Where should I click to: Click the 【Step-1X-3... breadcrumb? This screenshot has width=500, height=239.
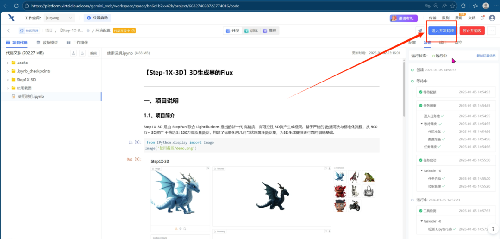tap(71, 31)
